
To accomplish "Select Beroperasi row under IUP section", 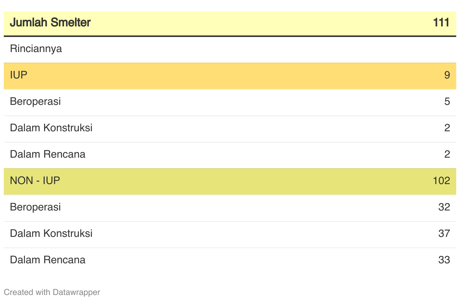I will click(35, 101).
